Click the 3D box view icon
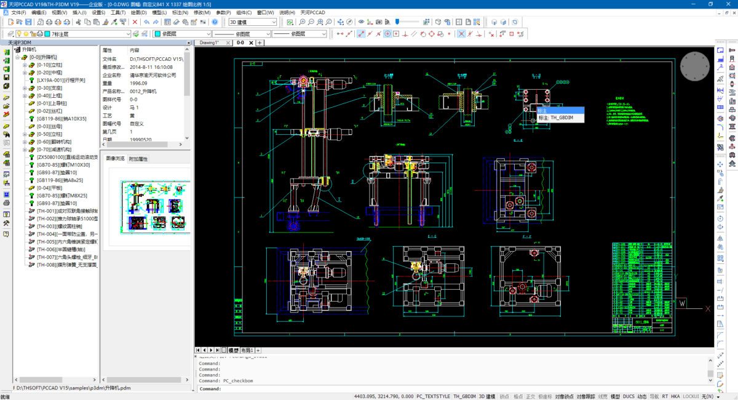Screen dimensions: 738x400 (x=438, y=22)
